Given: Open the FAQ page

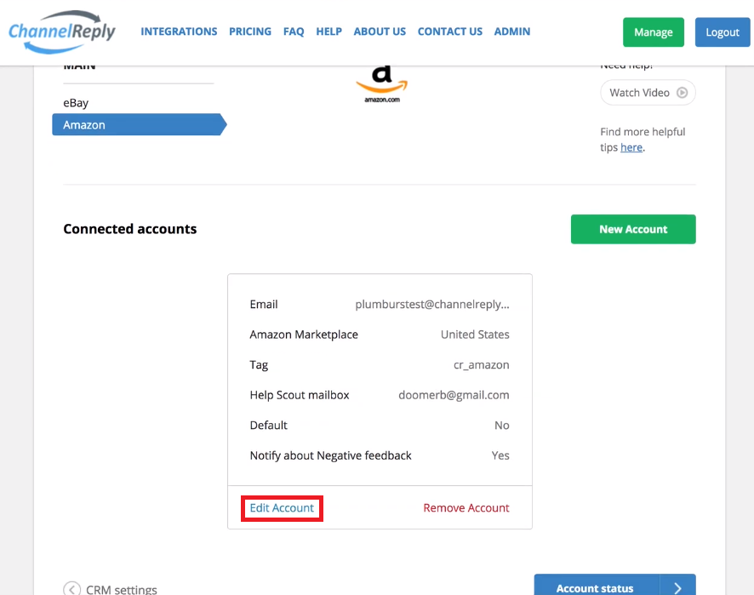Looking at the screenshot, I should [x=294, y=31].
